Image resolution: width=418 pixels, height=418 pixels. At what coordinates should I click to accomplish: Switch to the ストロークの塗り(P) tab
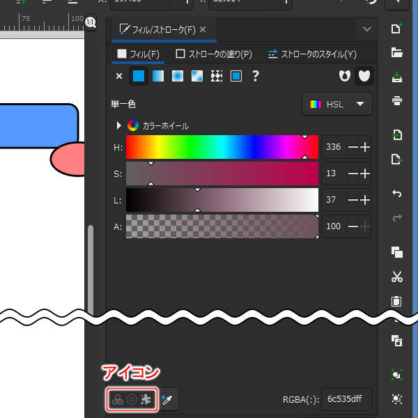pyautogui.click(x=214, y=54)
